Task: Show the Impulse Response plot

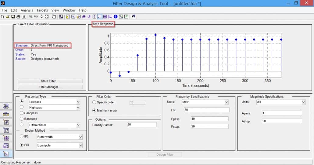Action: [94, 17]
